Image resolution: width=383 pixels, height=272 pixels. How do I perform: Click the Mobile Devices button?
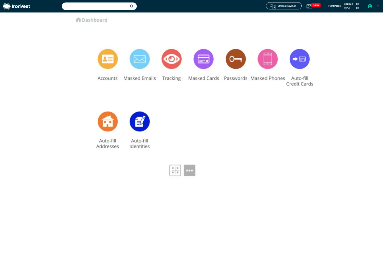[284, 6]
